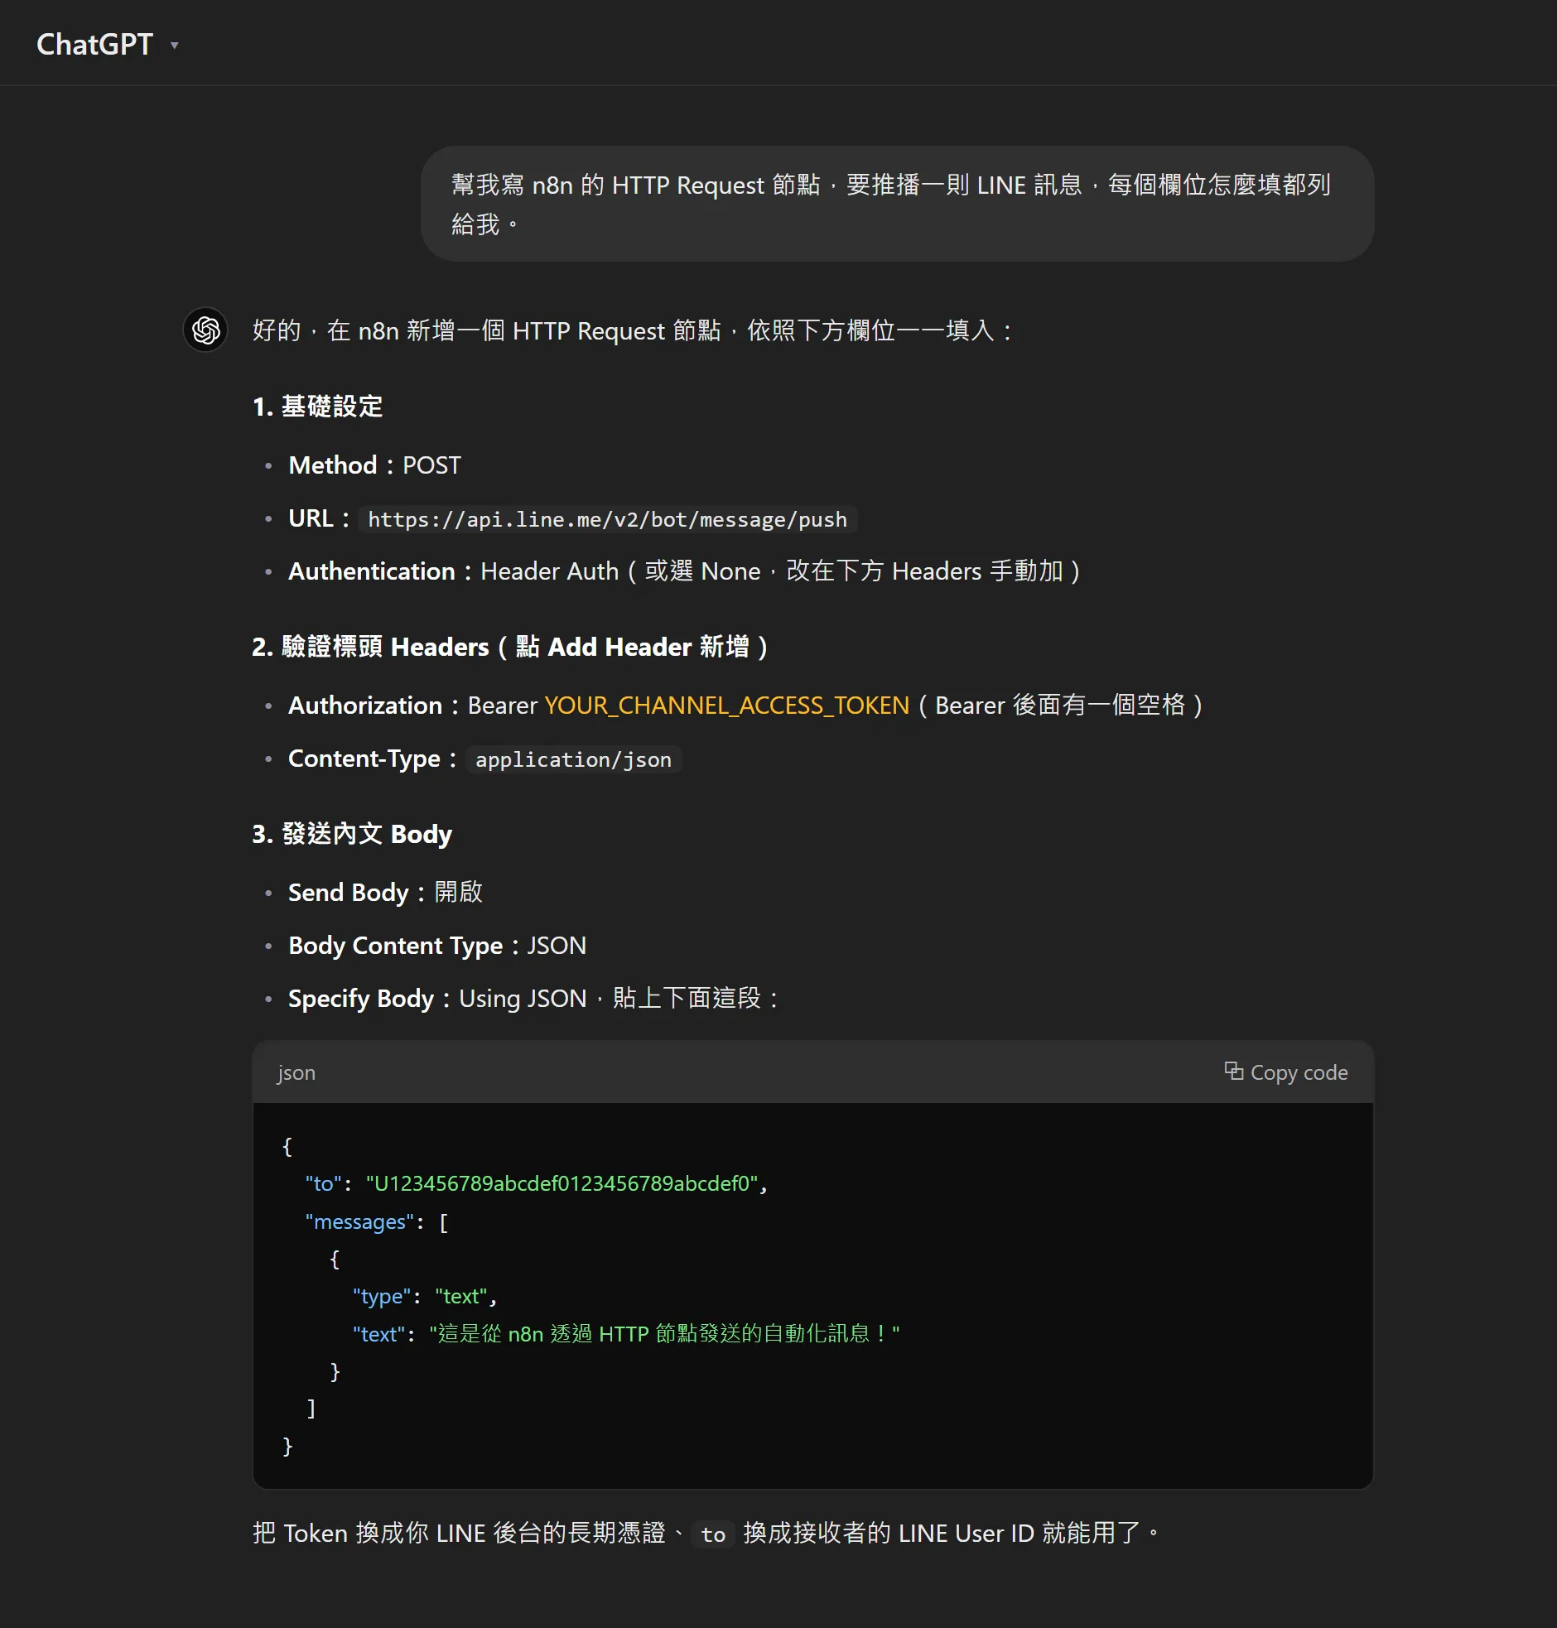Screen dimensions: 1557x1628
Task: Click the Method：POST bullet line
Action: 374,465
